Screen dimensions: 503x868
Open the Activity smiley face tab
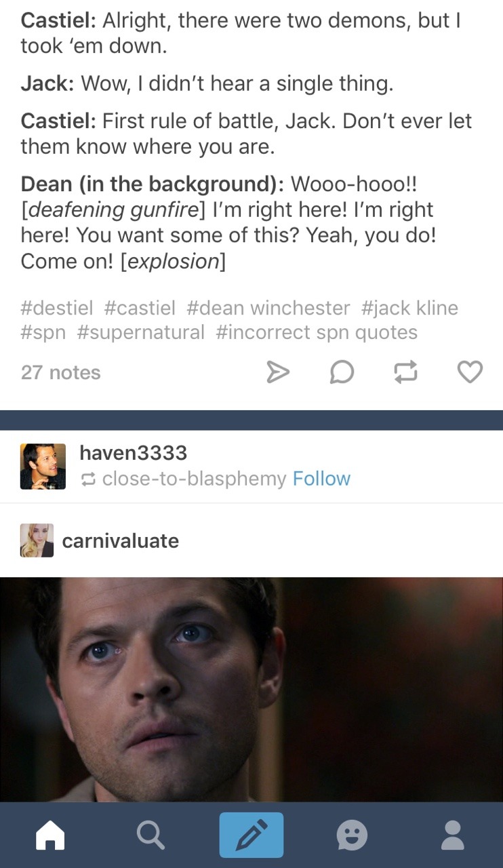[353, 835]
